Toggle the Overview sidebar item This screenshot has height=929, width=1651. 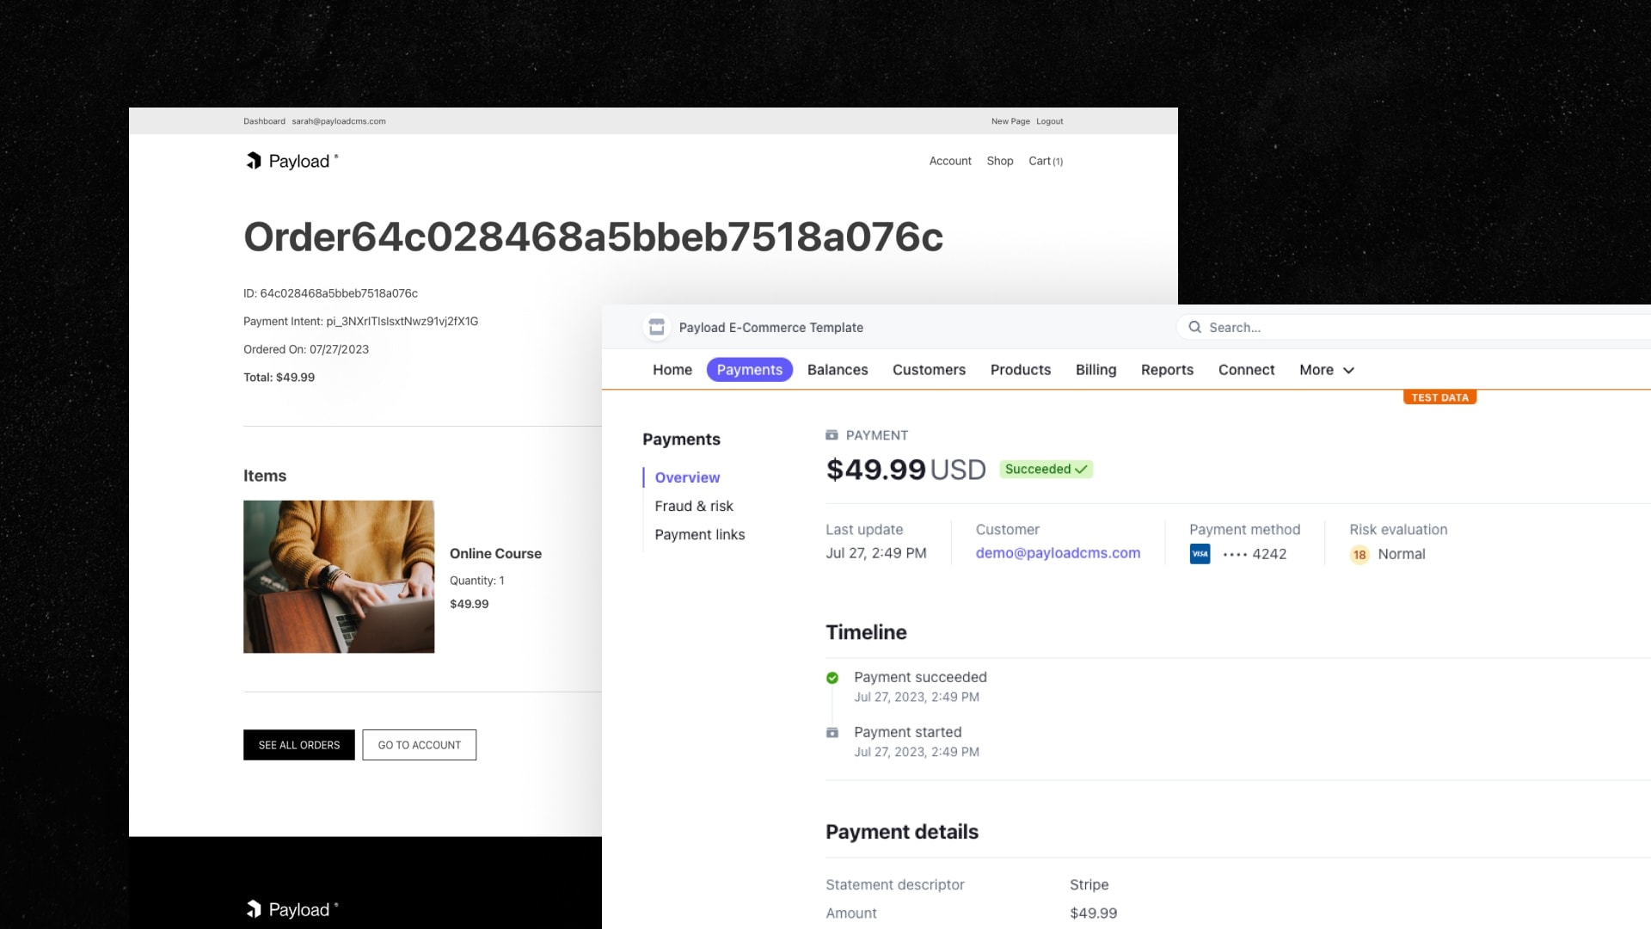(x=687, y=477)
